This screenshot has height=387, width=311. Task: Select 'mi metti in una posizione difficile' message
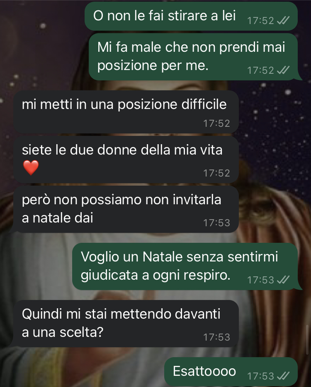126,112
